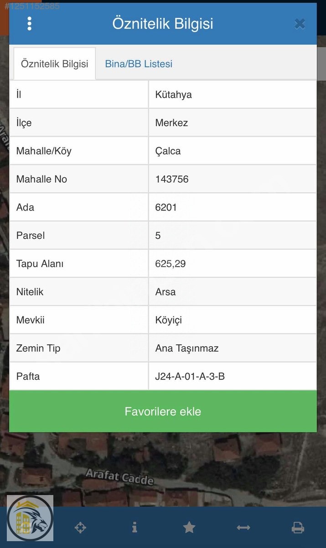Open the three-dot options menu

pyautogui.click(x=30, y=24)
